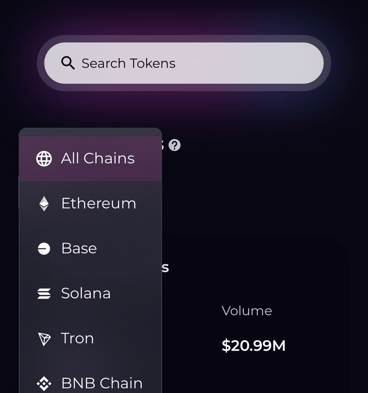Click the Base circle logo icon
The height and width of the screenshot is (393, 368).
(44, 249)
